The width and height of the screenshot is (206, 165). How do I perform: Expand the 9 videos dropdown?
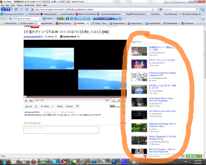coord(56,37)
